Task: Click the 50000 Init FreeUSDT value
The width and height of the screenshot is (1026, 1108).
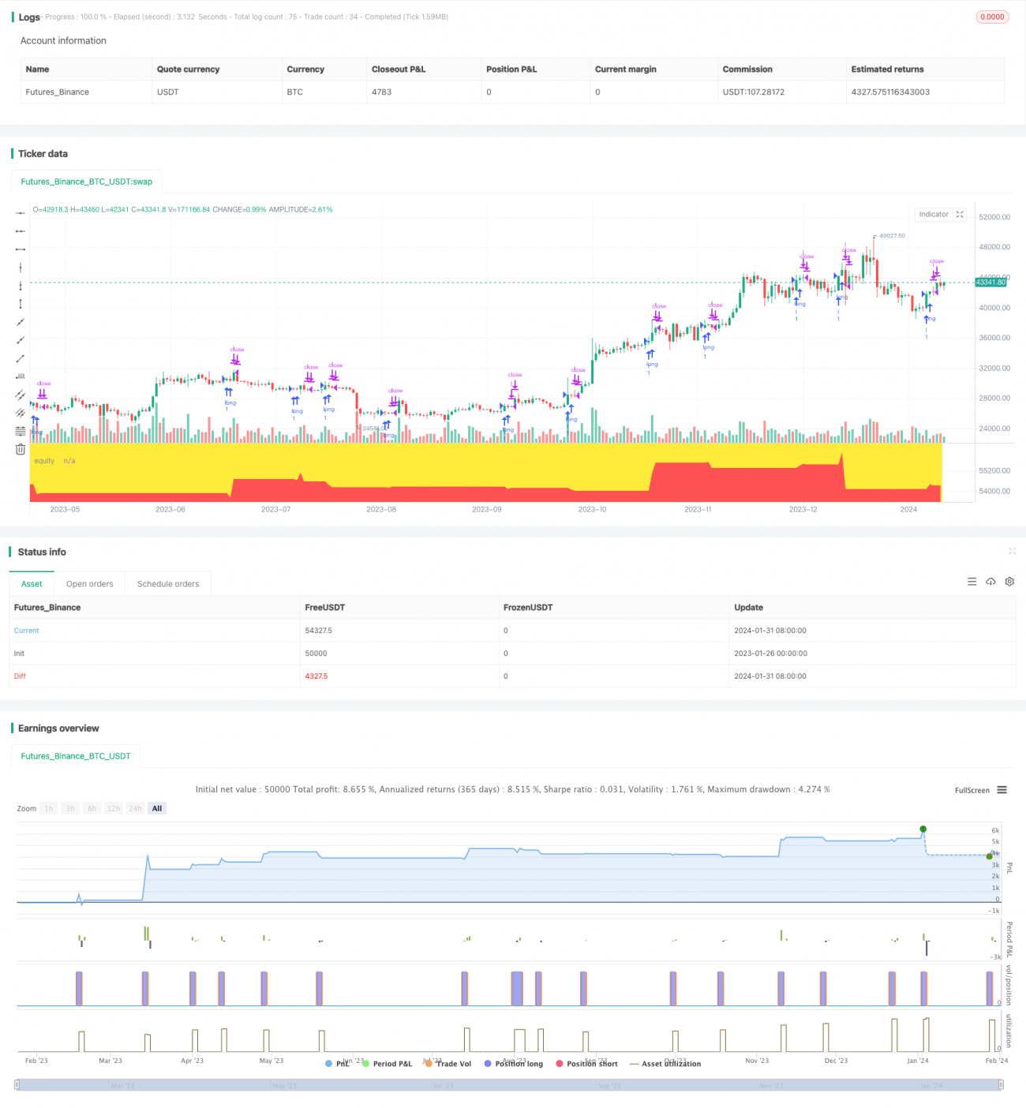Action: [x=316, y=653]
